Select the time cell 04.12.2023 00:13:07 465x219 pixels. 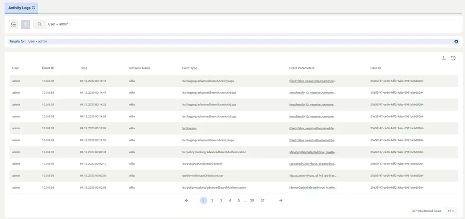(93, 128)
